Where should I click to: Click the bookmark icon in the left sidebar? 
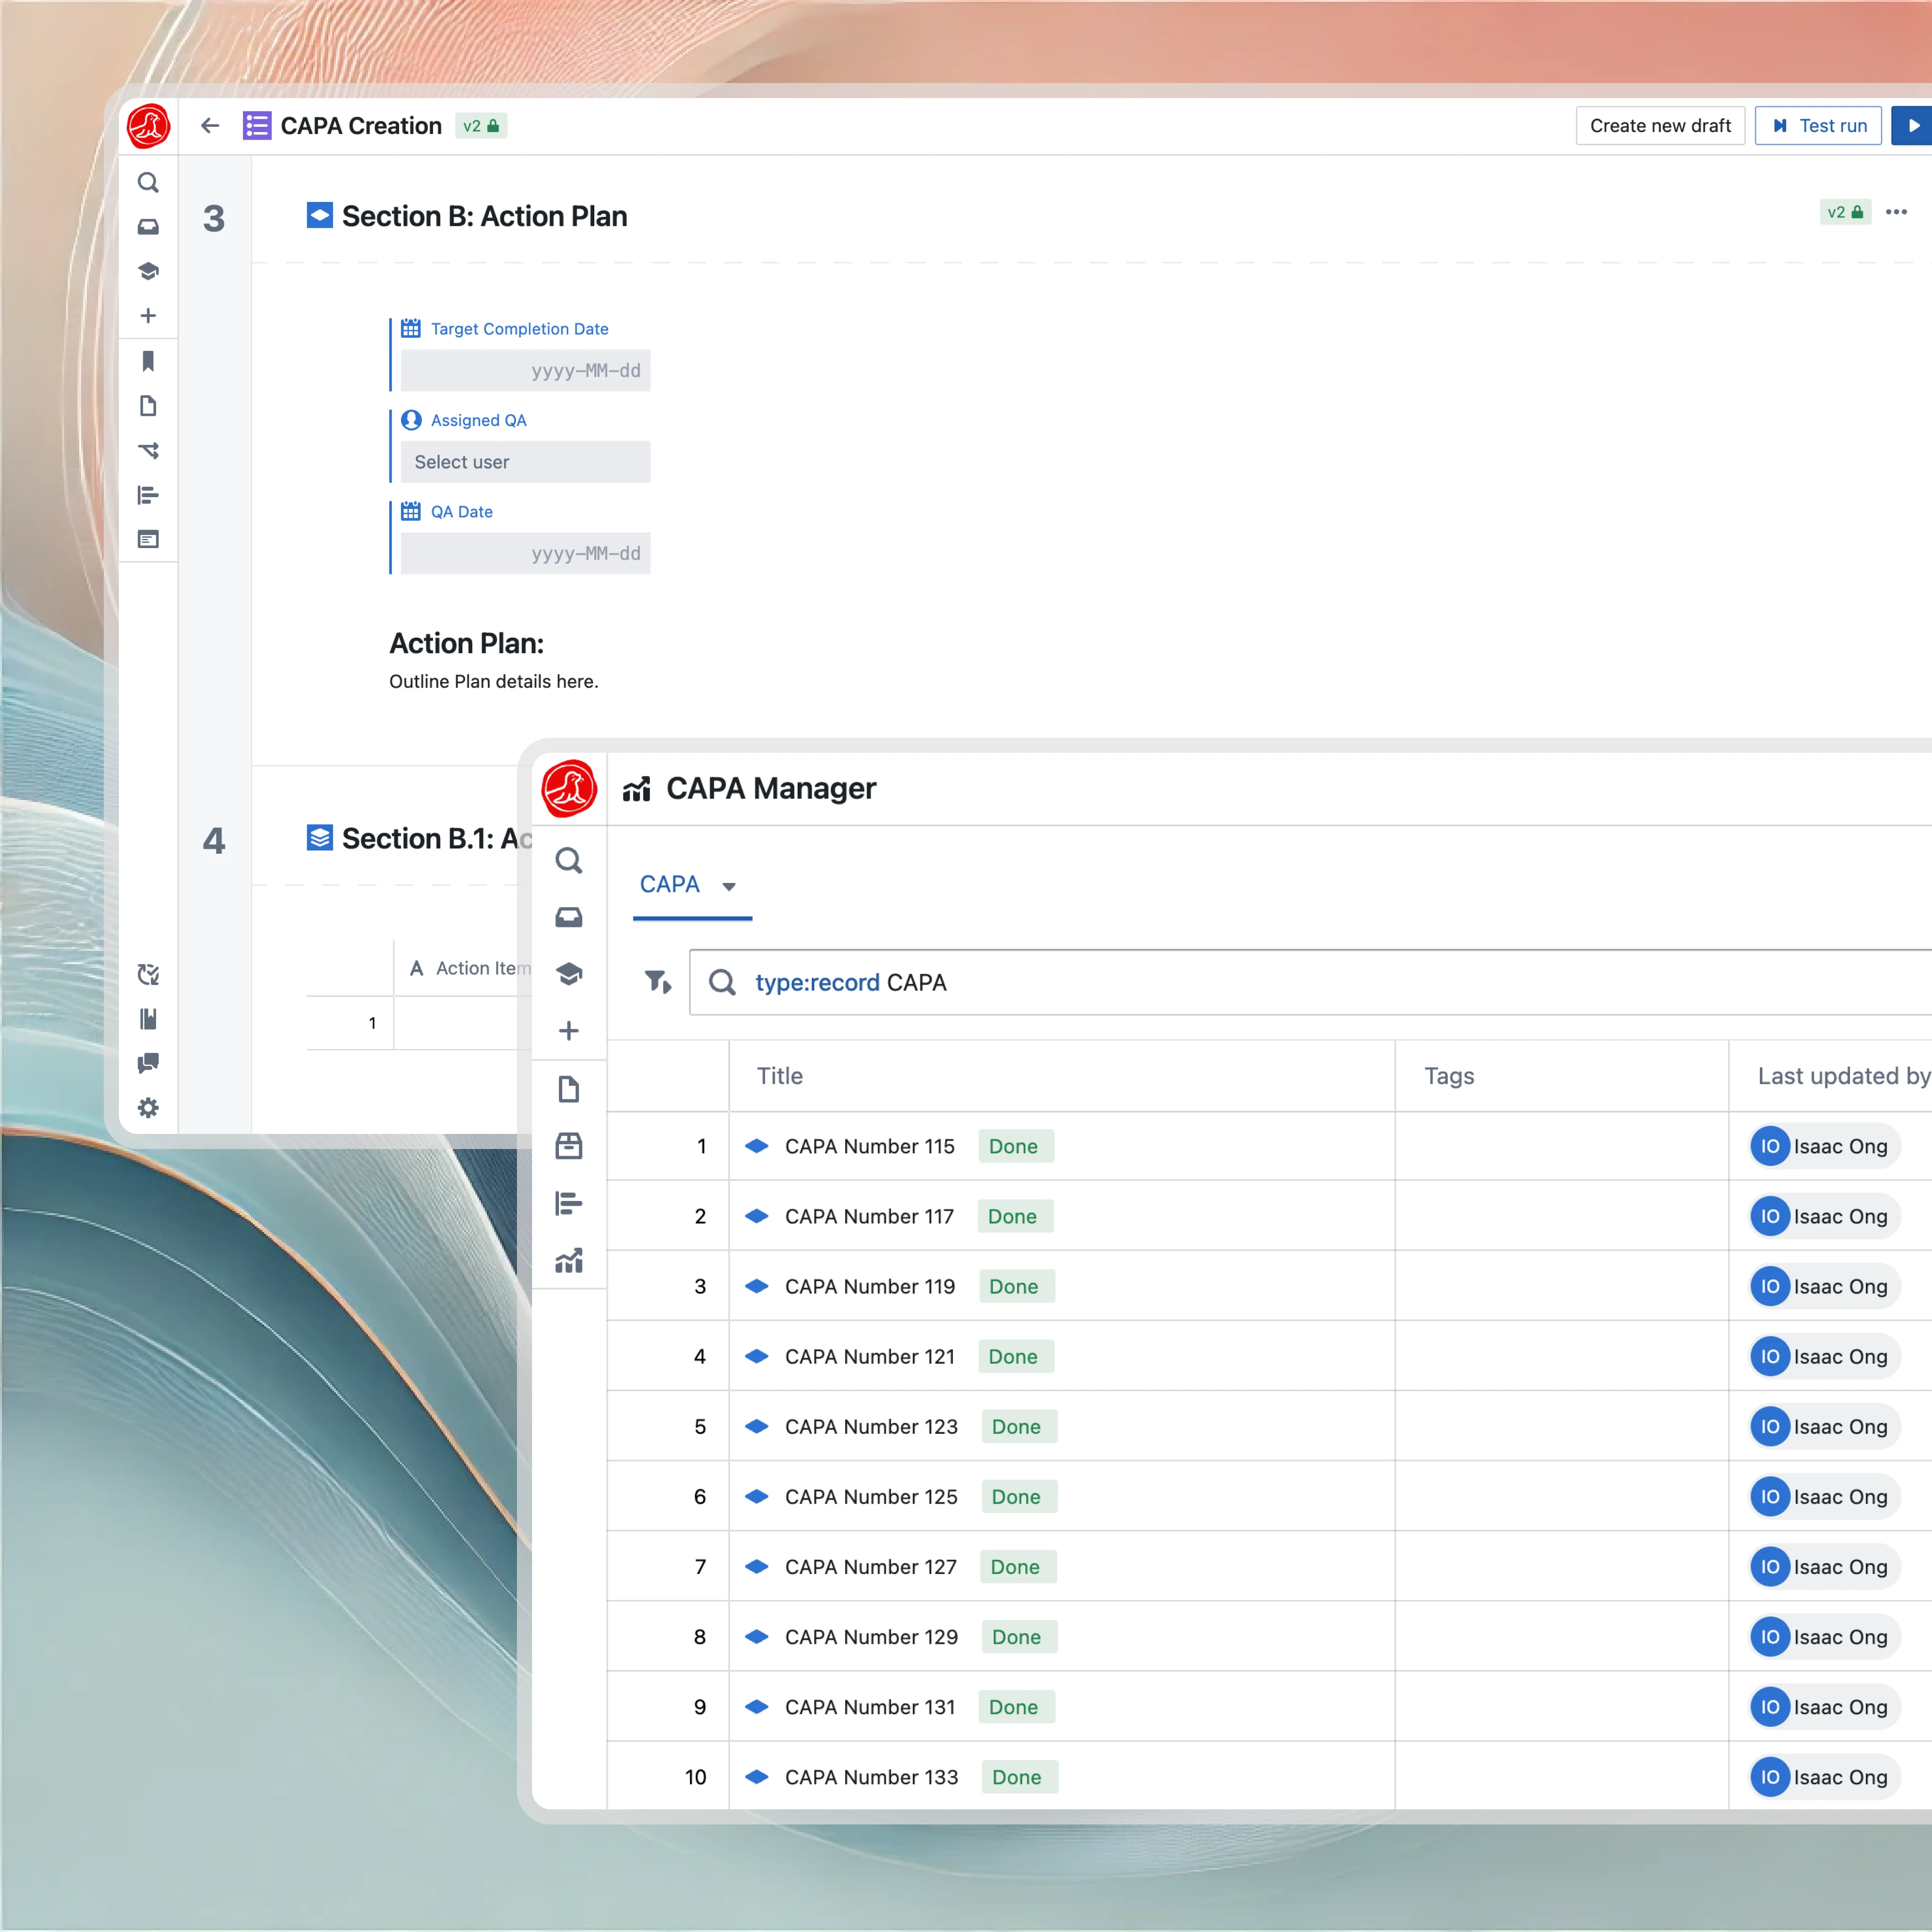148,361
